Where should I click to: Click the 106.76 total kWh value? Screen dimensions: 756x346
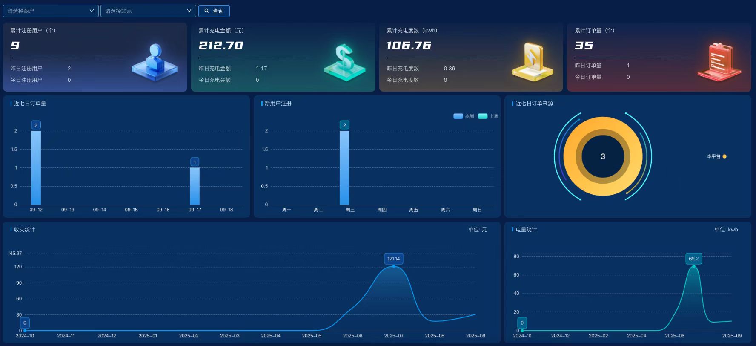[409, 45]
